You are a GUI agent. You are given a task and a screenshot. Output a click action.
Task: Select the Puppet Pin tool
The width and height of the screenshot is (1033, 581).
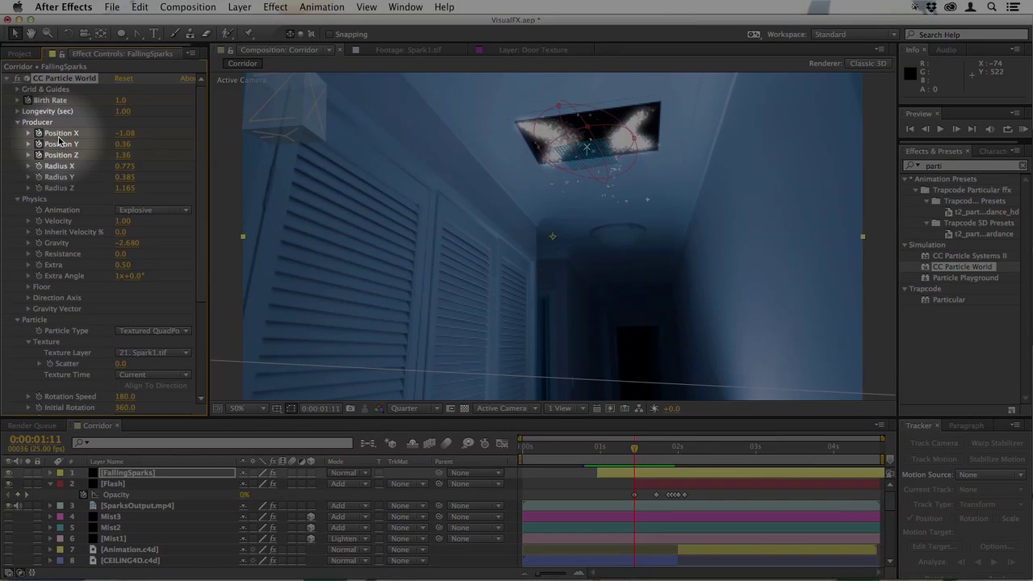pos(248,34)
